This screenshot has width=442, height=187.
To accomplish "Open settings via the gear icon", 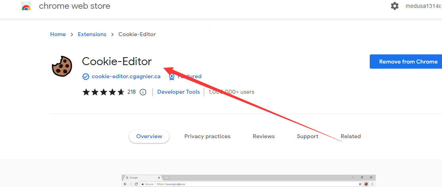I will point(394,6).
